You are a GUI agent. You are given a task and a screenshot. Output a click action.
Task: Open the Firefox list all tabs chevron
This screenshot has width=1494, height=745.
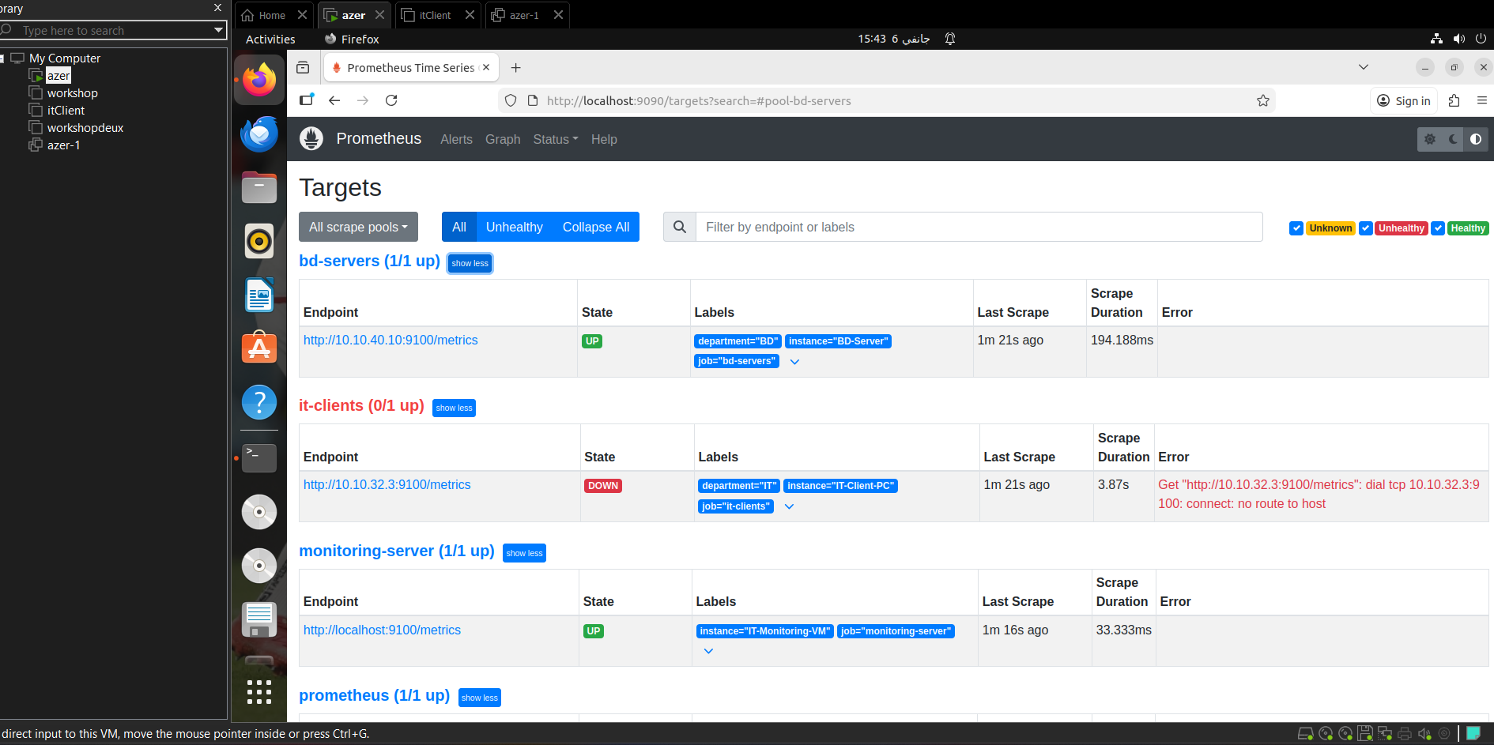coord(1364,67)
